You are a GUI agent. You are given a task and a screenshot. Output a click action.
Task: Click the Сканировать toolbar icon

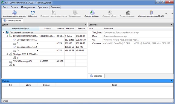tap(75, 13)
